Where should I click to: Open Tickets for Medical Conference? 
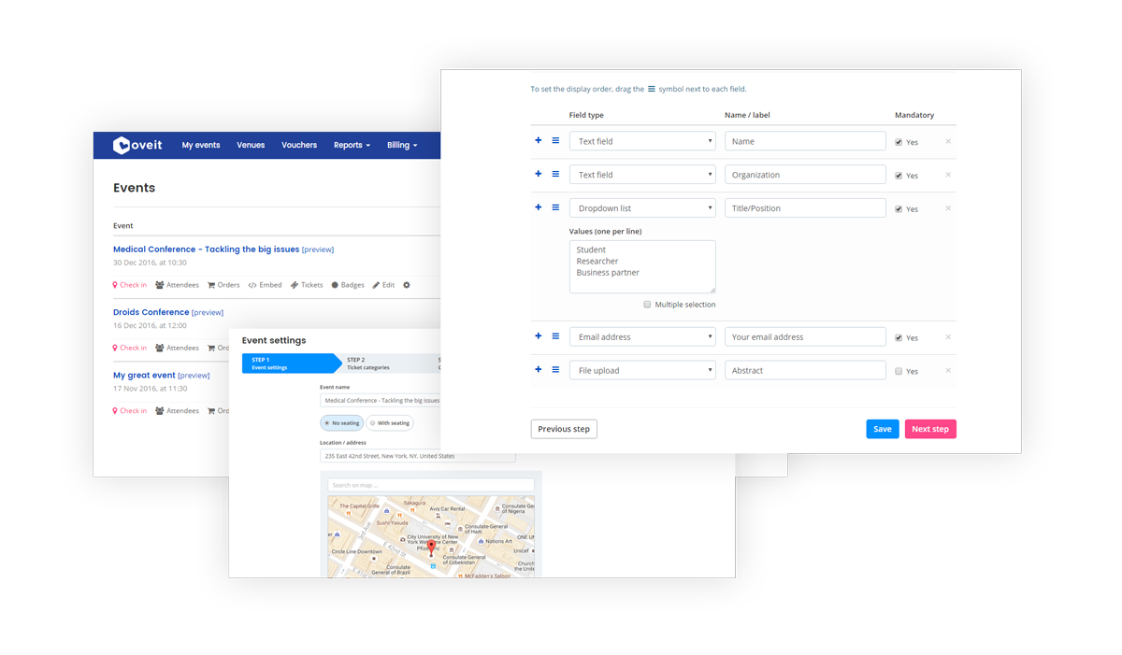coord(307,285)
